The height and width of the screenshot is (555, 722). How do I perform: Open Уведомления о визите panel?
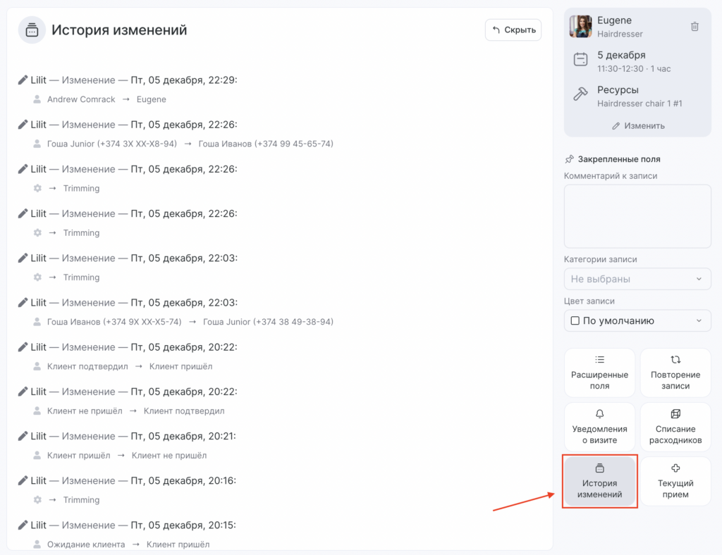599,428
